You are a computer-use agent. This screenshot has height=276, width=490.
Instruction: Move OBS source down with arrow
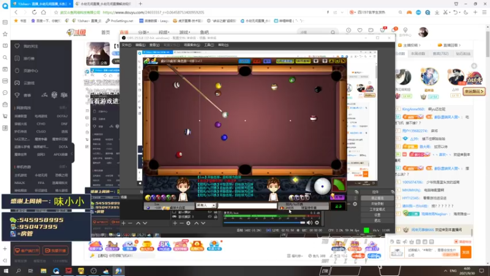(203, 223)
